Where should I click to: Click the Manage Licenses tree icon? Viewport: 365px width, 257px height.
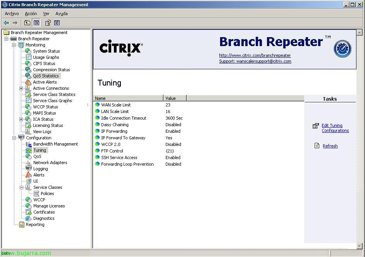pos(29,206)
